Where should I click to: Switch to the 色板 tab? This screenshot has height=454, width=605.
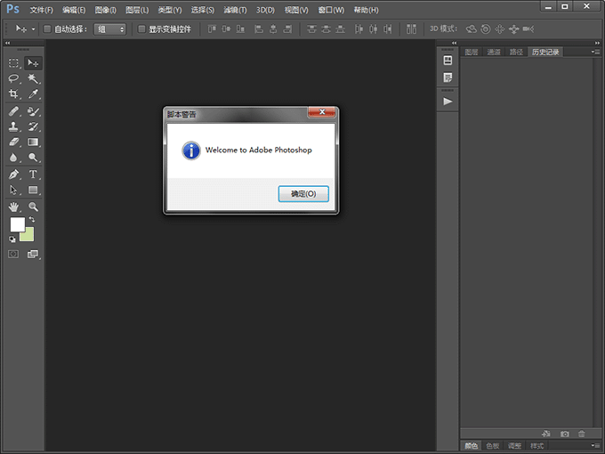point(493,446)
